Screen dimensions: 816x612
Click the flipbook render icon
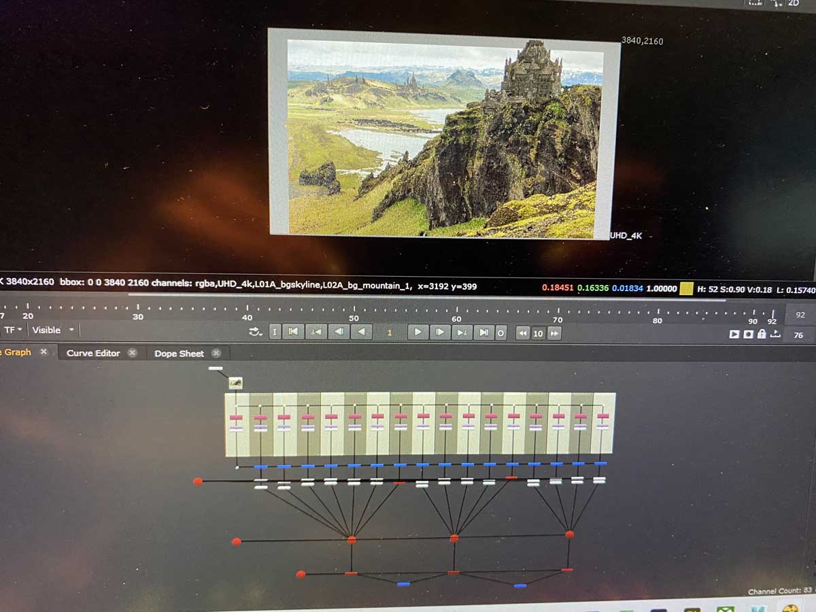[x=734, y=334]
